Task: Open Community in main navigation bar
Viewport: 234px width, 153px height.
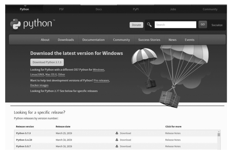Action: [x=121, y=40]
